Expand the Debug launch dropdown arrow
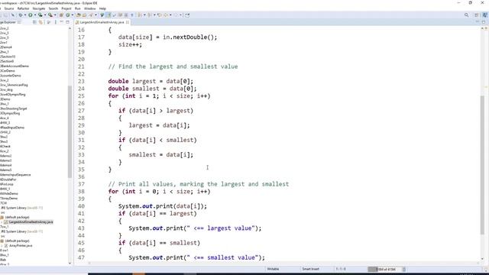Image resolution: width=489 pixels, height=275 pixels. (x=25, y=15)
